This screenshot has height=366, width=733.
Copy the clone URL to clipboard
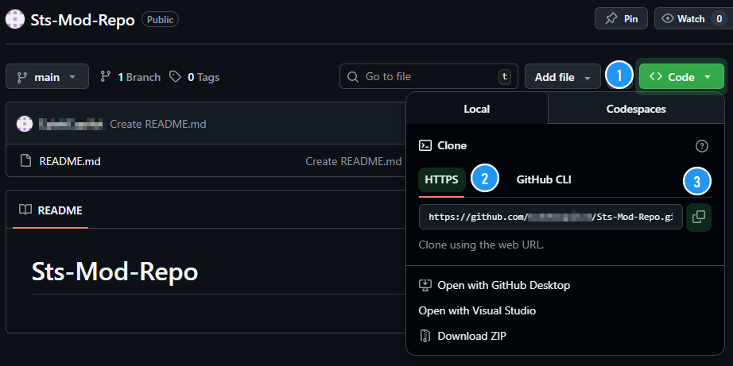(x=698, y=217)
